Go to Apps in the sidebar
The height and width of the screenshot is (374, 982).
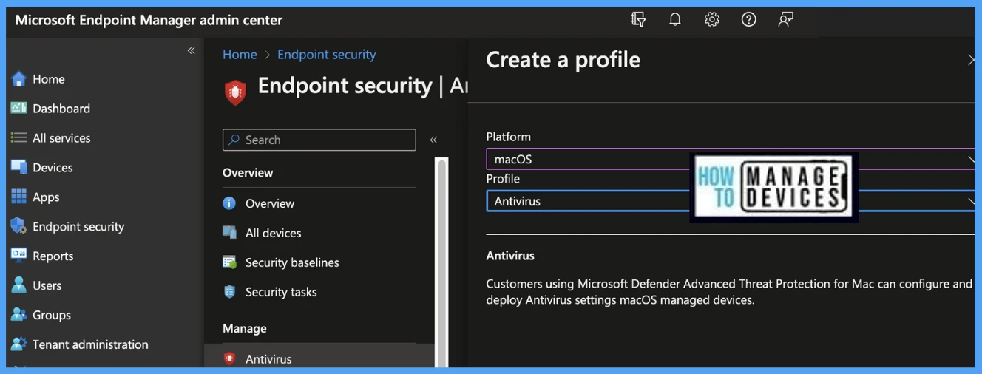tap(46, 197)
